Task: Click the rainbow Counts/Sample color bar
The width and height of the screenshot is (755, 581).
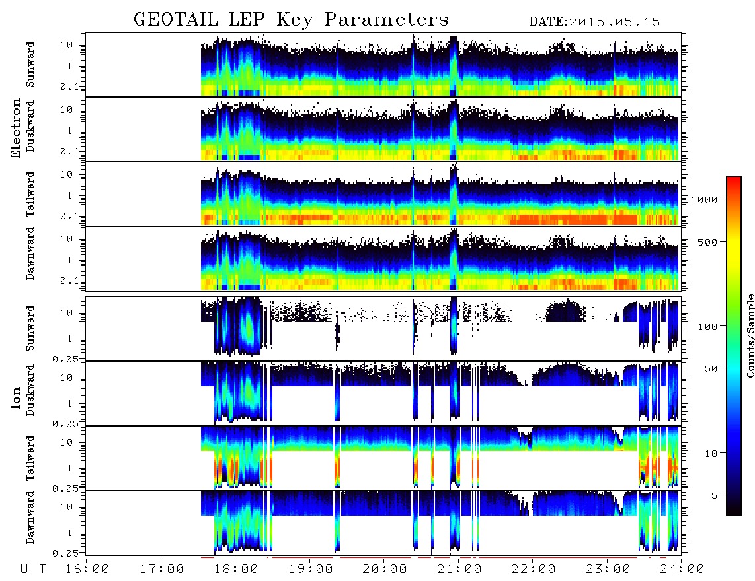Action: [733, 346]
